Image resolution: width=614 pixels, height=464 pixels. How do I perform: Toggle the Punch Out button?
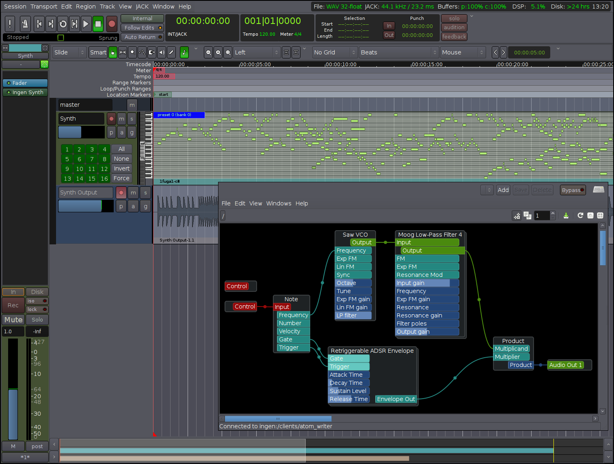(389, 35)
